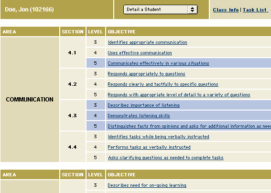The width and height of the screenshot is (271, 193).
Task: Open Performs tasks as verbally instructed
Action: [149, 147]
